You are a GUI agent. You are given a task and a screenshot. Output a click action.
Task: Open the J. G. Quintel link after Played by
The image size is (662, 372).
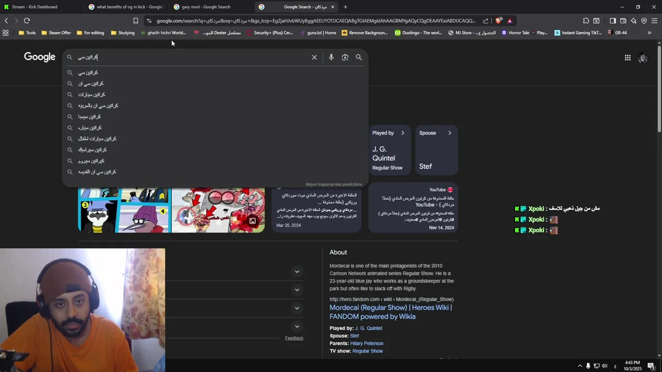(368, 328)
